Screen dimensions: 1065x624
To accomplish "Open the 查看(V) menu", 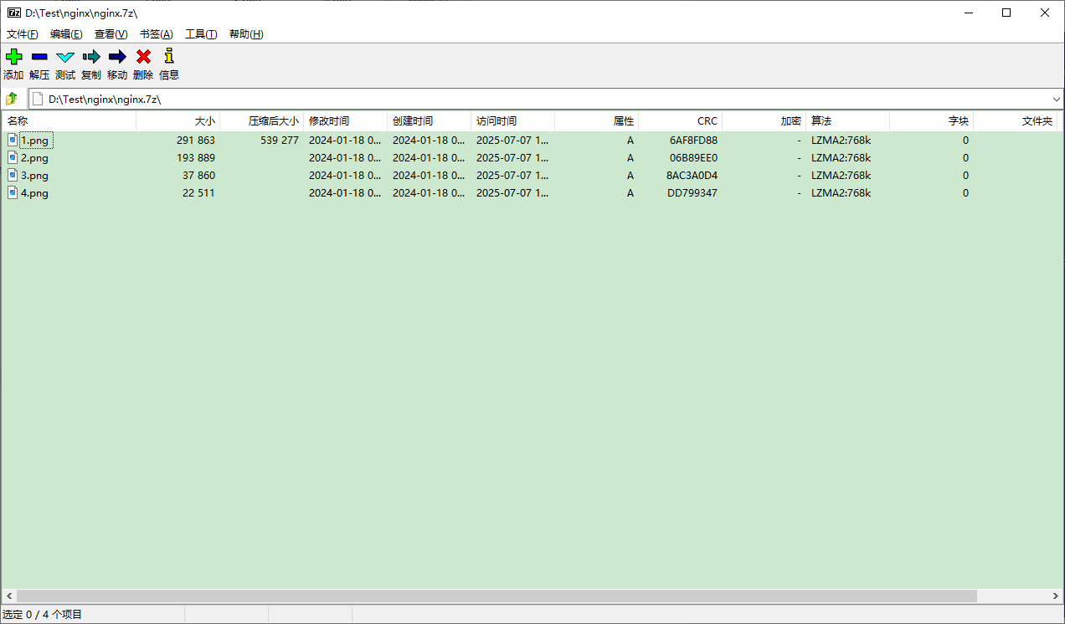I will (x=111, y=34).
